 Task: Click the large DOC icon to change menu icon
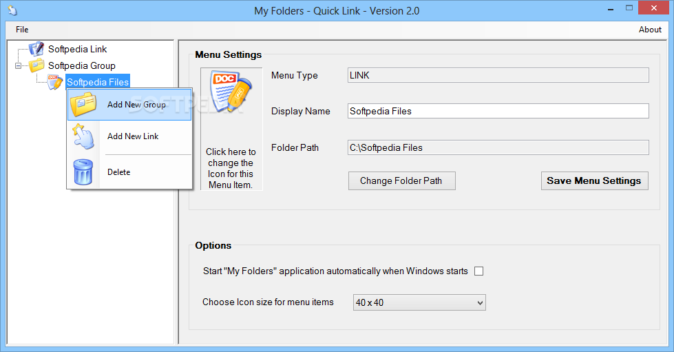[x=231, y=92]
